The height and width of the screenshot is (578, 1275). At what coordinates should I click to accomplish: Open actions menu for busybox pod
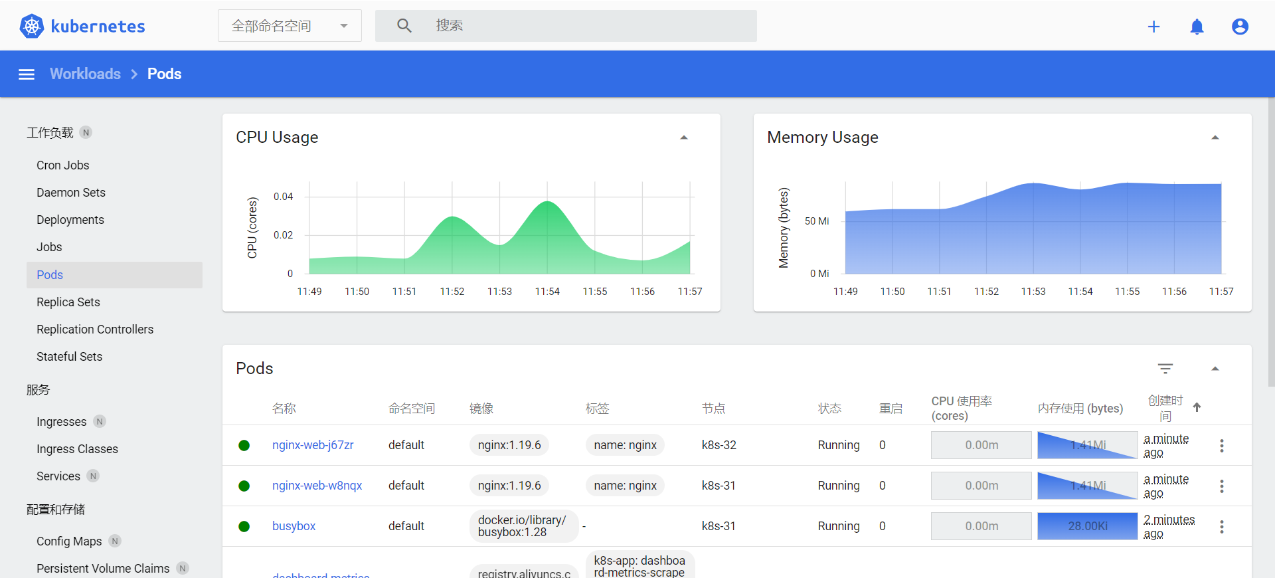tap(1221, 527)
